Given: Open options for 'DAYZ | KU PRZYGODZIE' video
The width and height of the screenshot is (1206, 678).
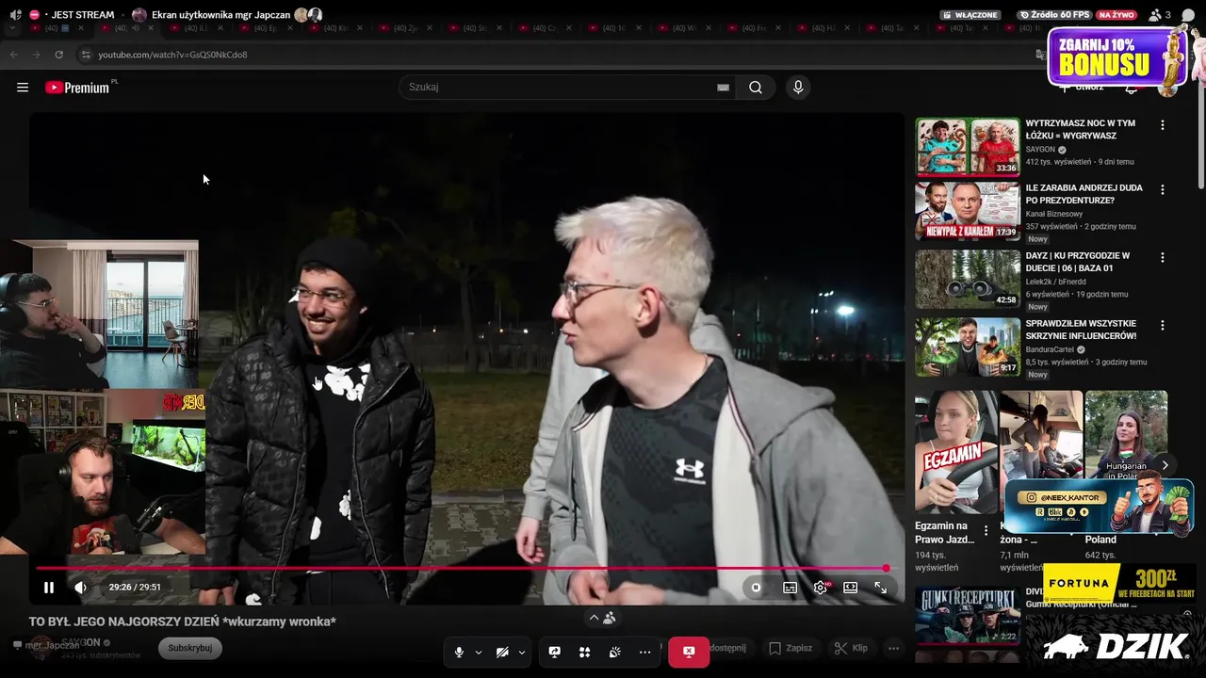Looking at the screenshot, I should click(x=1162, y=257).
